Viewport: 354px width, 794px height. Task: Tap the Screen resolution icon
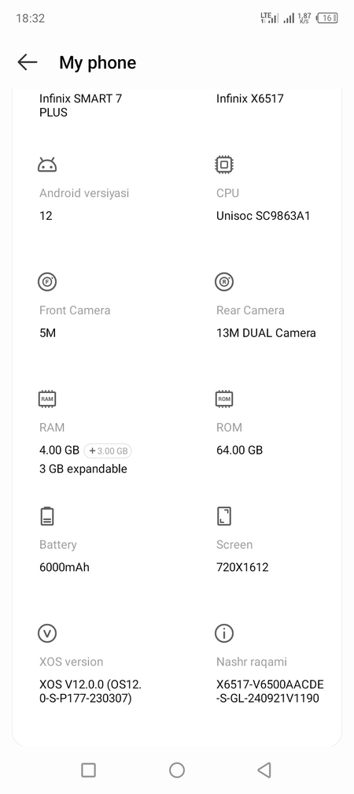[x=224, y=516]
